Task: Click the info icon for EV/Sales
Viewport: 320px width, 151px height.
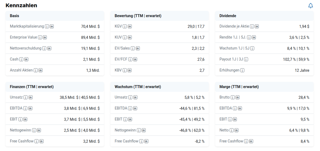Action: click(x=133, y=48)
